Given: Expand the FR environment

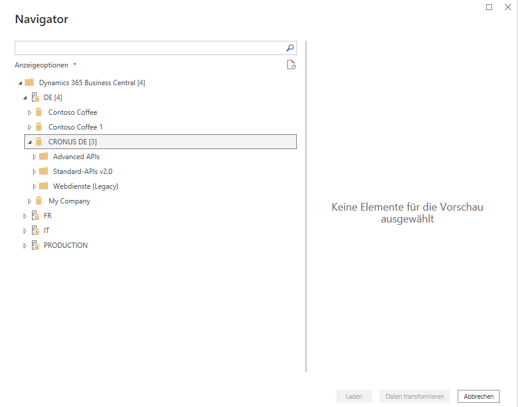Looking at the screenshot, I should 25,217.
